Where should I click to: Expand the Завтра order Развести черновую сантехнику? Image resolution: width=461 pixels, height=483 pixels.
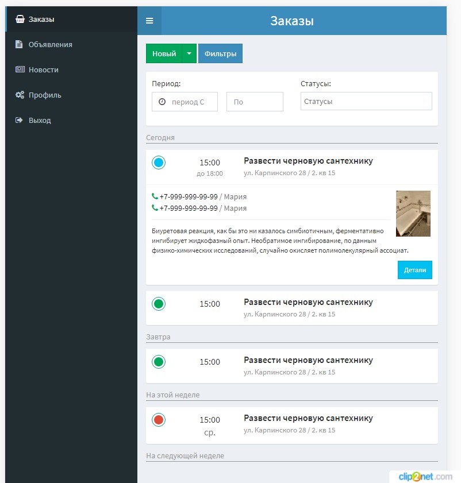point(308,360)
